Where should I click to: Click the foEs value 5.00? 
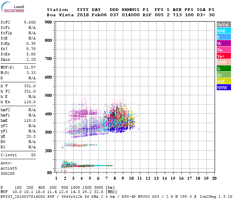point(31,54)
